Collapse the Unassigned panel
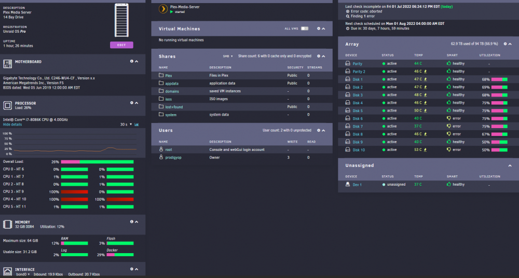Viewport: 519px width, 278px height. click(x=510, y=165)
